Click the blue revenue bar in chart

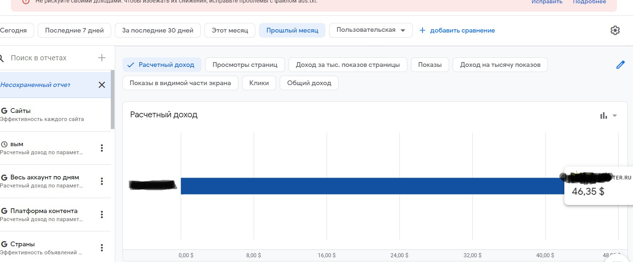[x=372, y=186]
